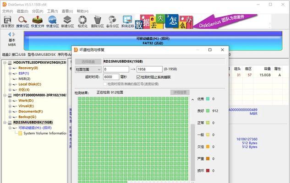This screenshot has height=183, width=290.
Task: Collapse the HD0 INTELSSDPEKKW256G8 tree node
Action: tap(5, 63)
